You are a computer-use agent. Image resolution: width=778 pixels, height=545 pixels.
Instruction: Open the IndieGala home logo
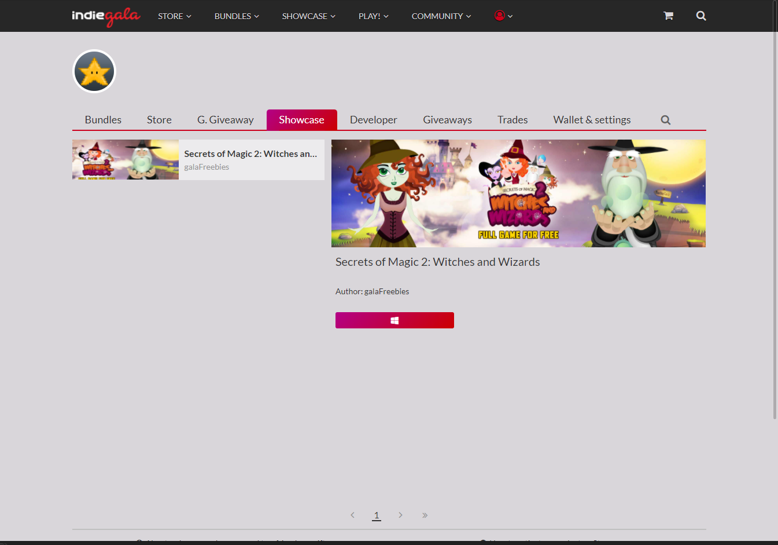106,16
